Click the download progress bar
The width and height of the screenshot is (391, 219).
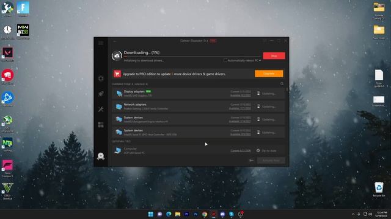click(192, 57)
